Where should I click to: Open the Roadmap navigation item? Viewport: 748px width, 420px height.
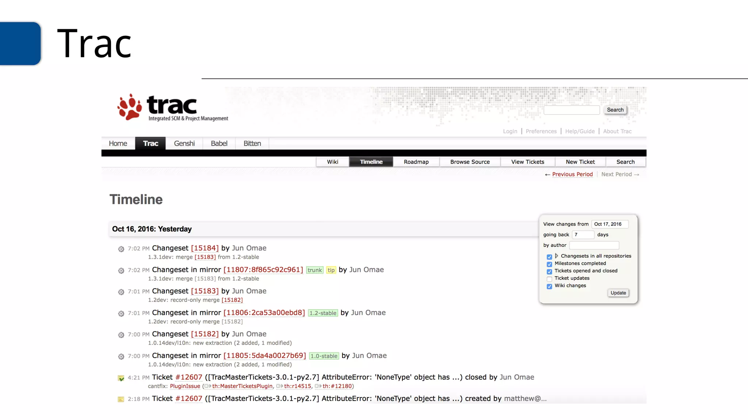[416, 162]
